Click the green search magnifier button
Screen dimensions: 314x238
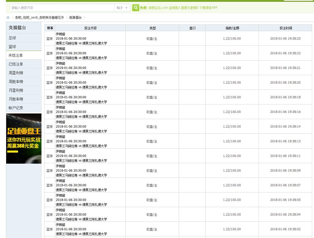tap(135, 8)
